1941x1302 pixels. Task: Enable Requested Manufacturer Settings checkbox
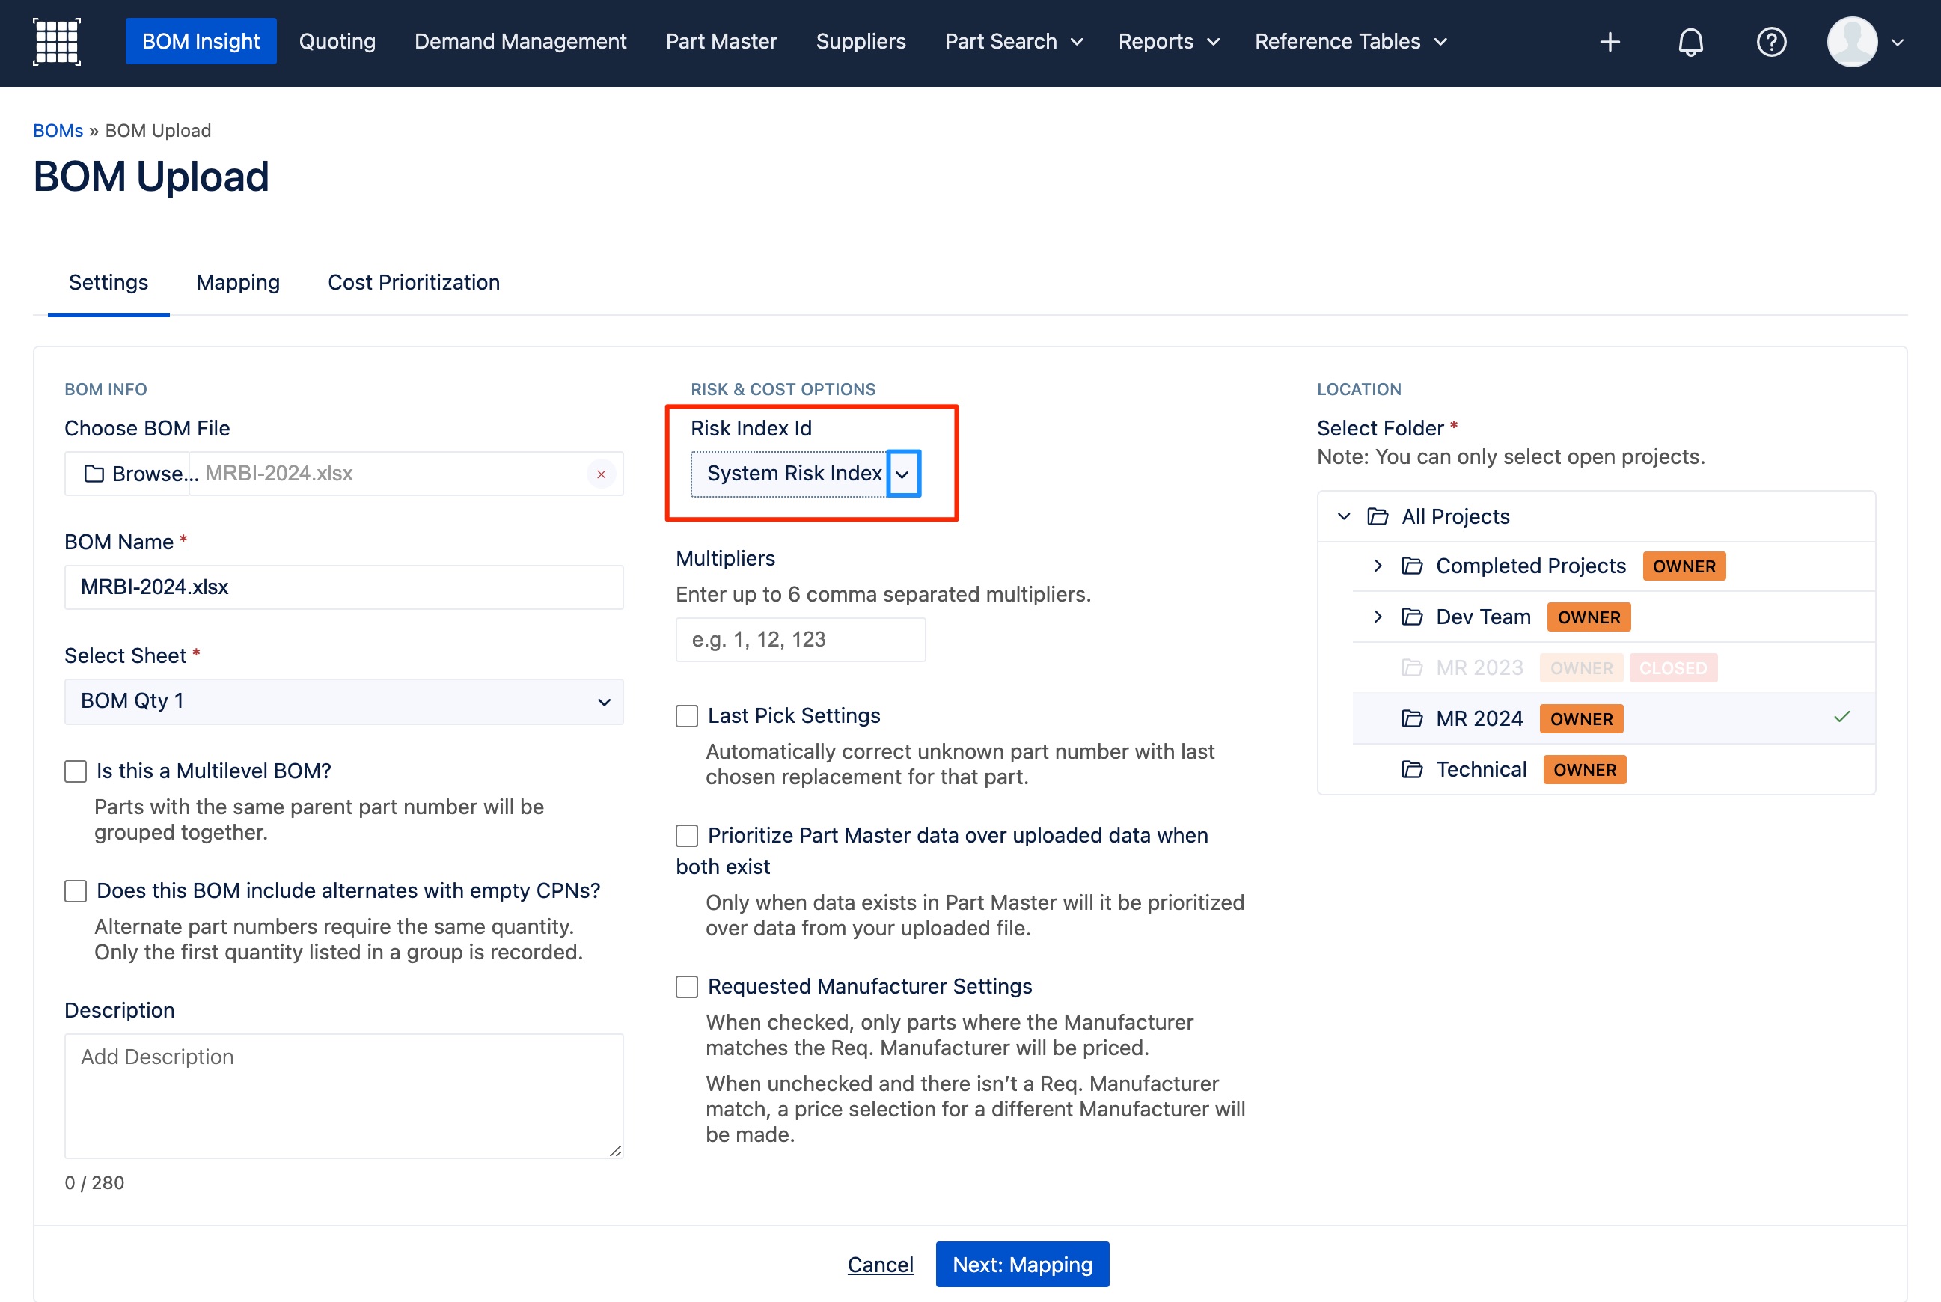coord(687,986)
